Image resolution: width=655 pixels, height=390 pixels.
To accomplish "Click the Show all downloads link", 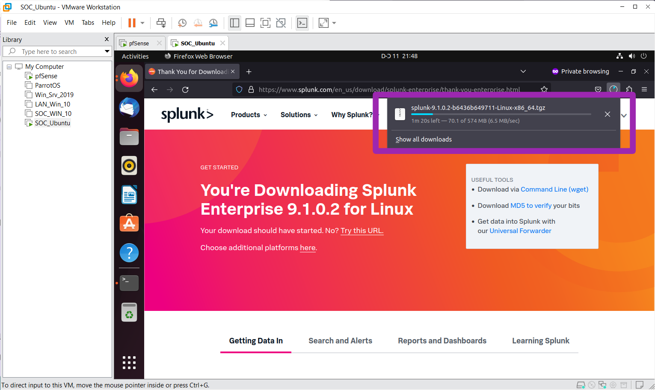I will (424, 139).
